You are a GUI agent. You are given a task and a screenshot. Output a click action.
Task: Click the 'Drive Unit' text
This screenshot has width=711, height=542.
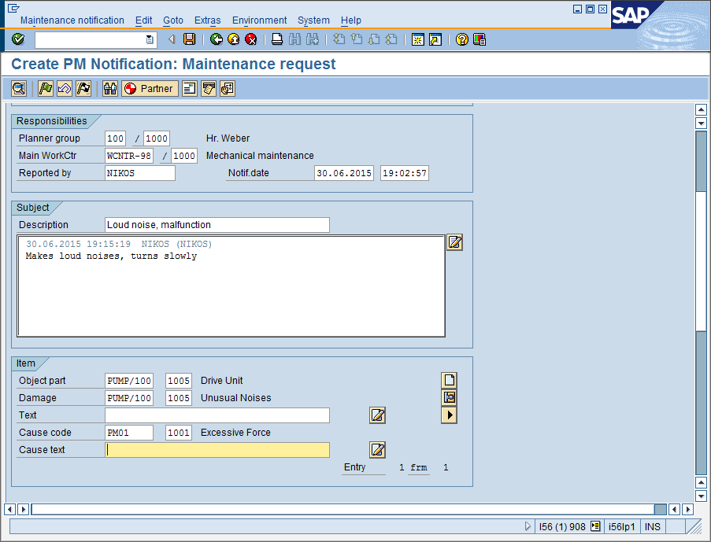[x=222, y=380]
